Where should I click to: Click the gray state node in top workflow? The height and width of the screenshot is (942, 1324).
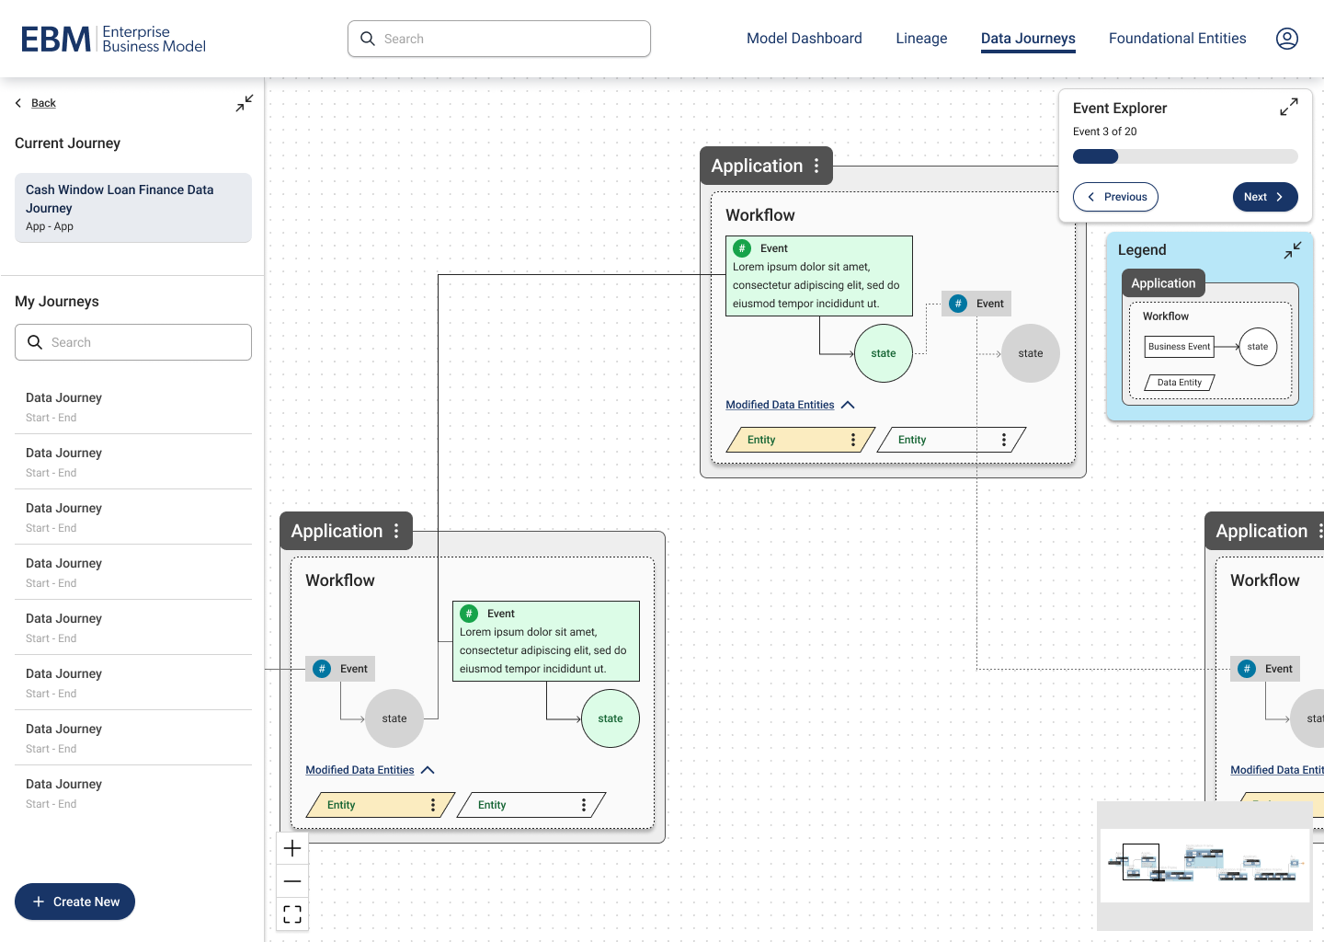pyautogui.click(x=1031, y=353)
